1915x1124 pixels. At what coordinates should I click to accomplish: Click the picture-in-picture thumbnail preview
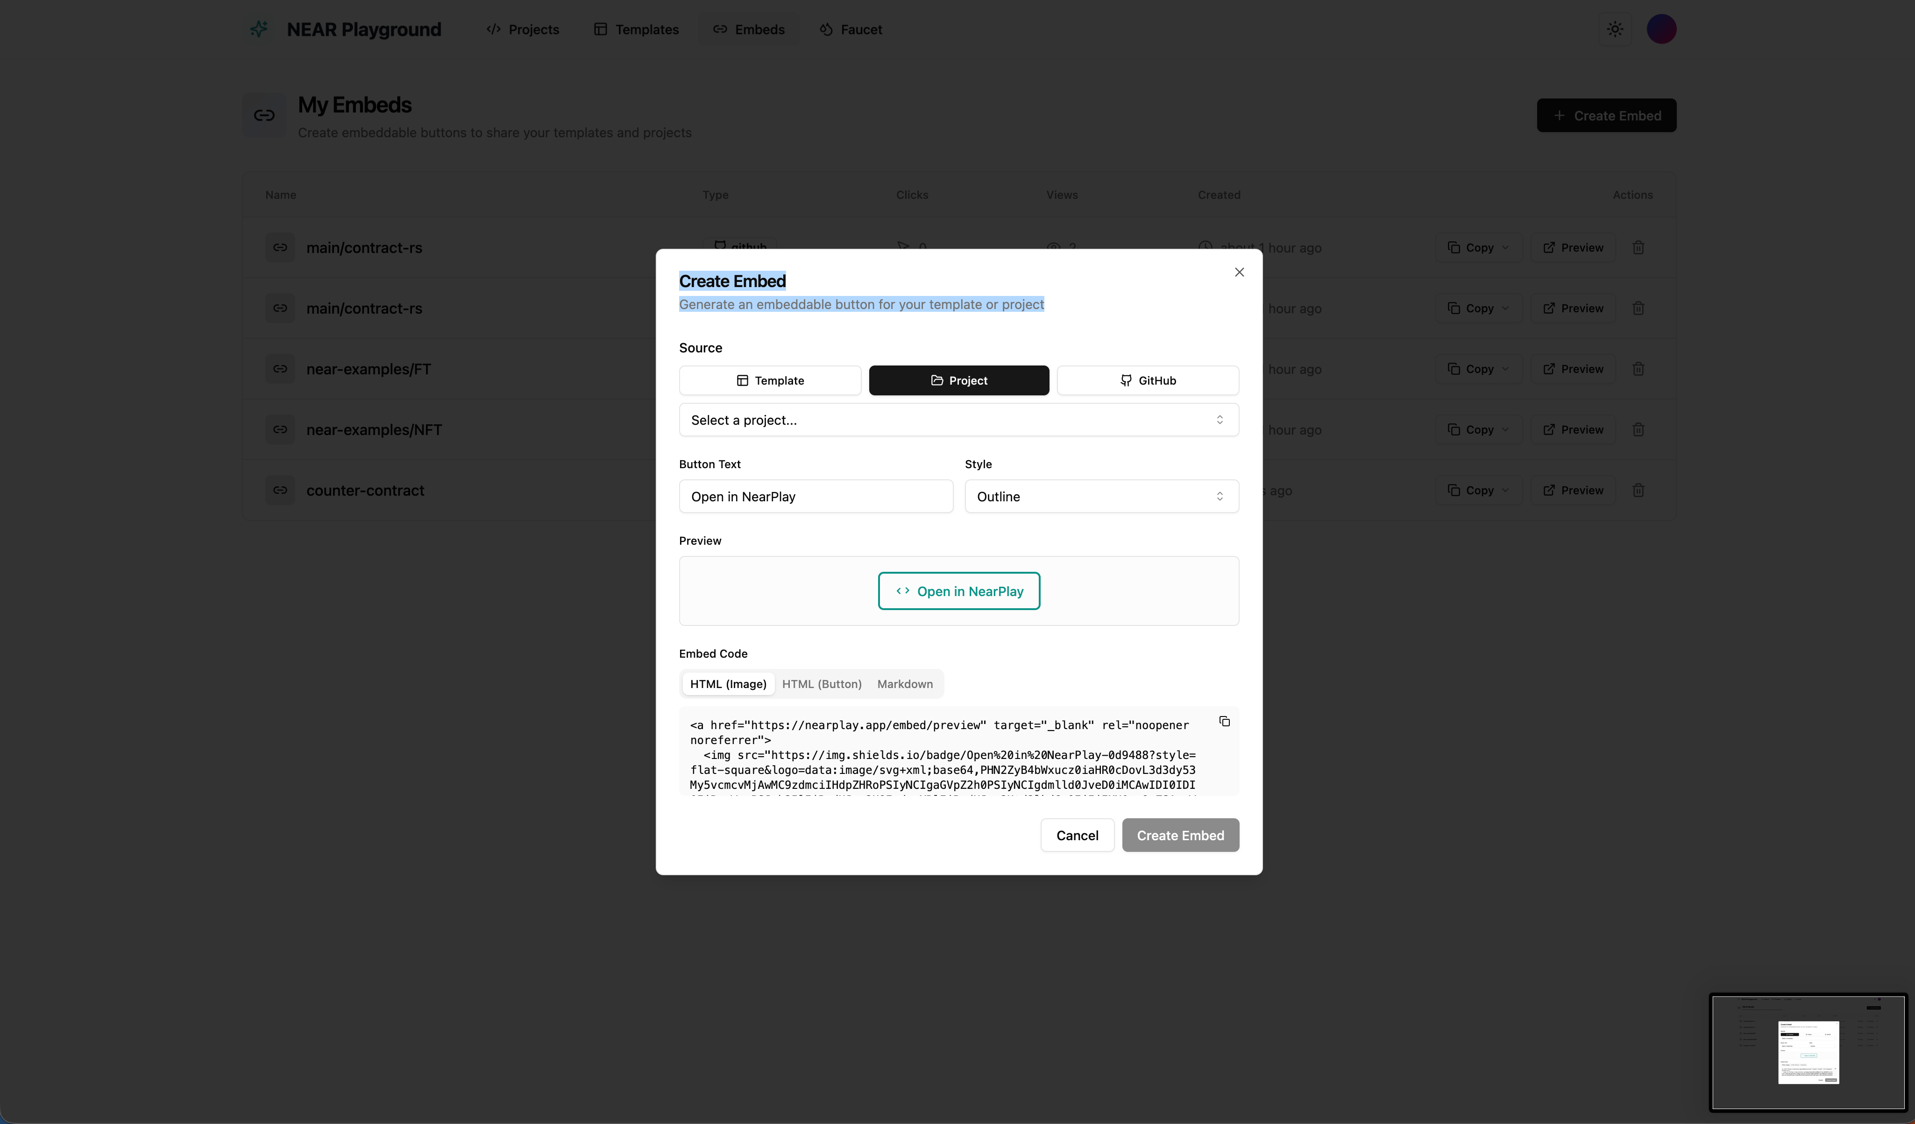[x=1808, y=1053]
